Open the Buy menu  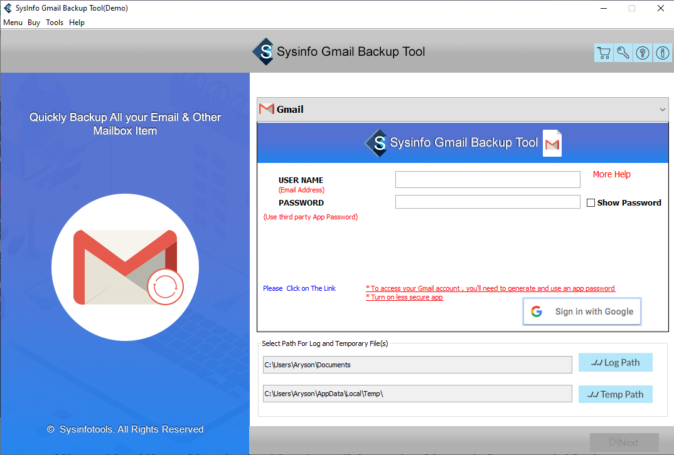point(33,23)
